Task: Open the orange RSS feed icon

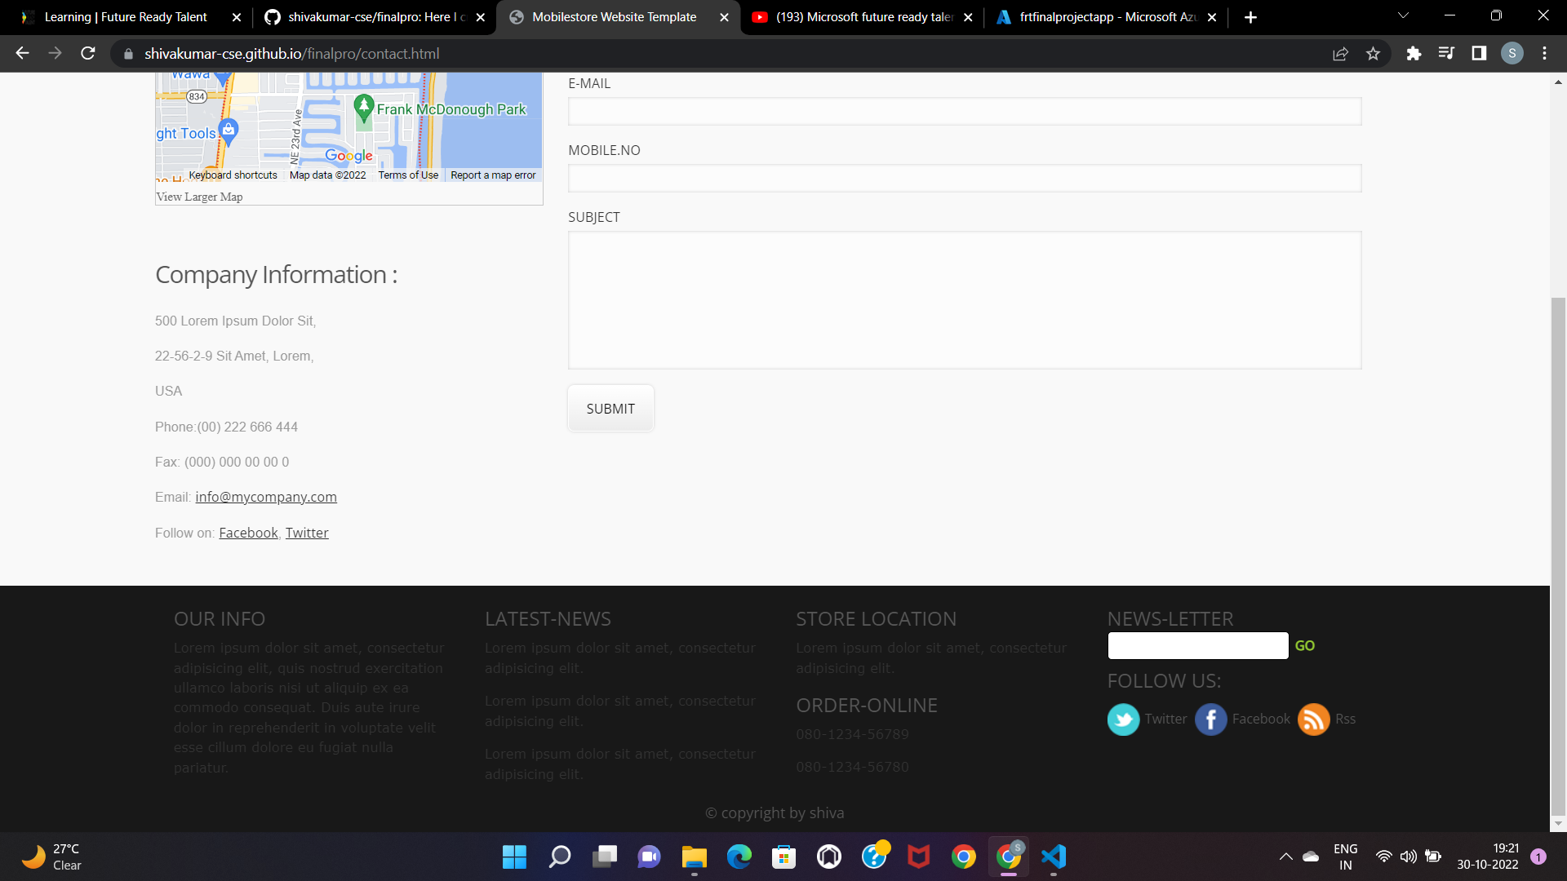Action: tap(1312, 719)
